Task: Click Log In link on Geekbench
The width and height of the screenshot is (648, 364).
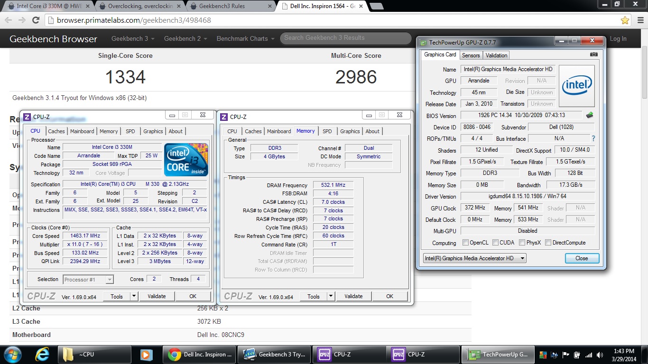Action: coord(618,39)
